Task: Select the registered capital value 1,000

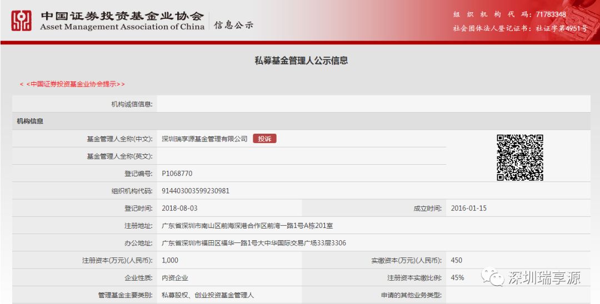Action: 170,260
